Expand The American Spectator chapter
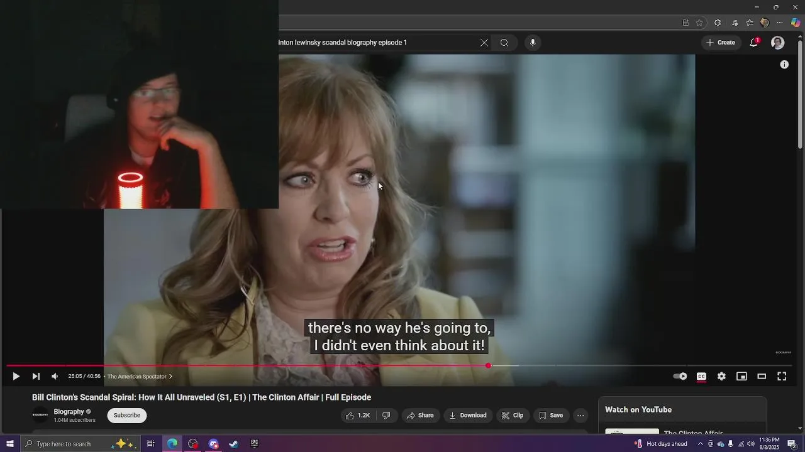Image resolution: width=805 pixels, height=452 pixels. pos(140,377)
